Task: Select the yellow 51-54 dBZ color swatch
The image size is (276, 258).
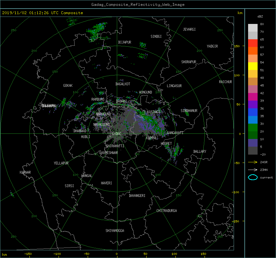Action: (253, 66)
